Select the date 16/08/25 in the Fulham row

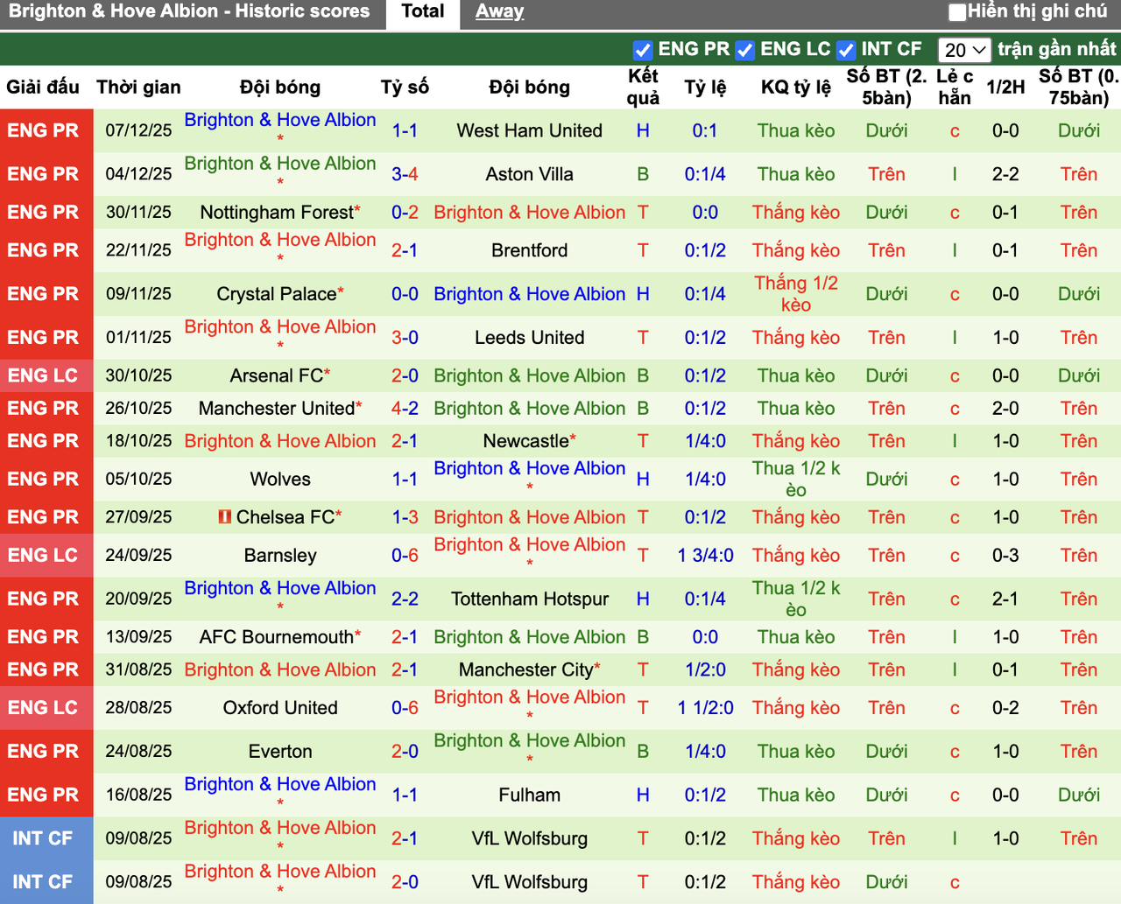(138, 795)
